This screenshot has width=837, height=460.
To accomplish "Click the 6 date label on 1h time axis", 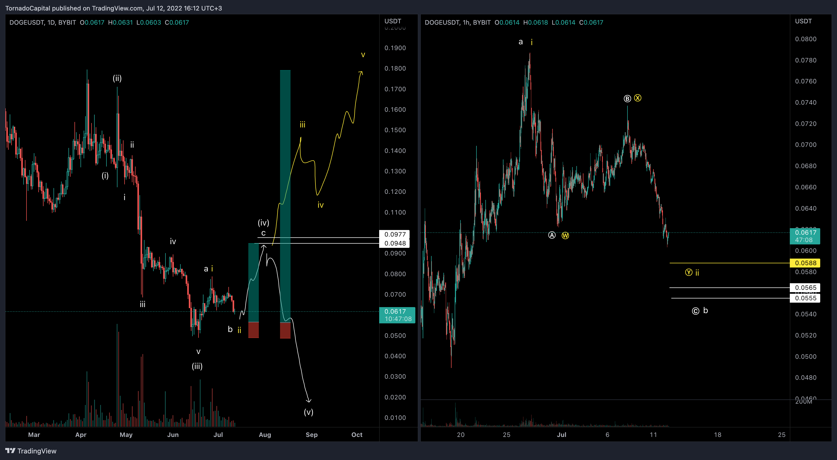I will (607, 435).
